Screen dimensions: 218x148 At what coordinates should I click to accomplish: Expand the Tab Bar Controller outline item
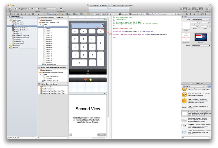coord(39,89)
